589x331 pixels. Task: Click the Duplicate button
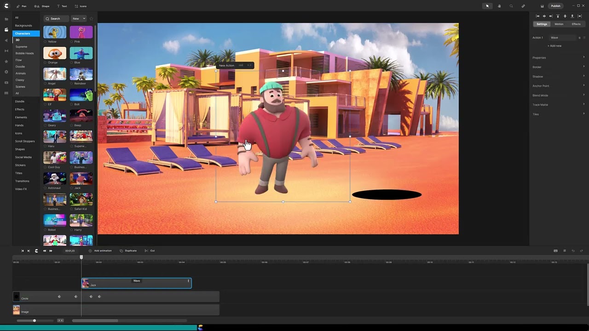pos(128,251)
